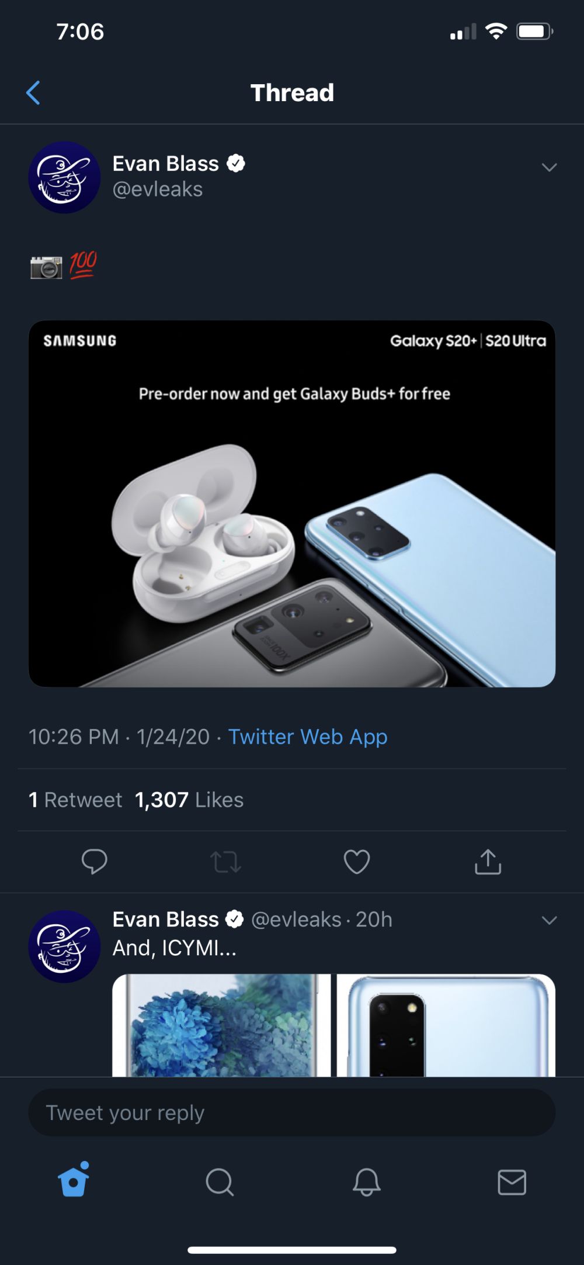584x1265 pixels.
Task: Open the Galaxy S20 pre-order promo image
Action: (x=292, y=504)
